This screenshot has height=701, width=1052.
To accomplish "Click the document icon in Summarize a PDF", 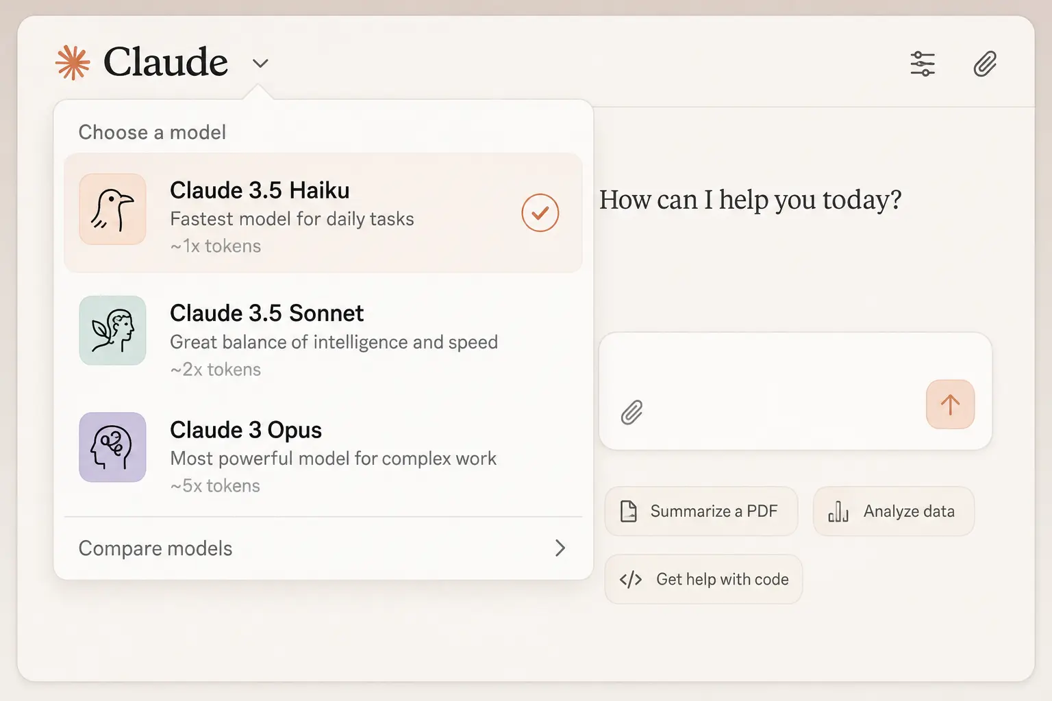I will (628, 511).
